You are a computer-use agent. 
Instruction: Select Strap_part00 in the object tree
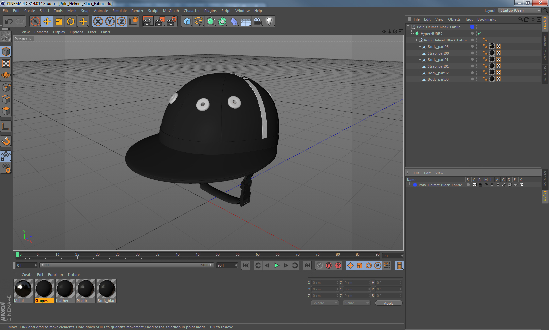tap(438, 53)
